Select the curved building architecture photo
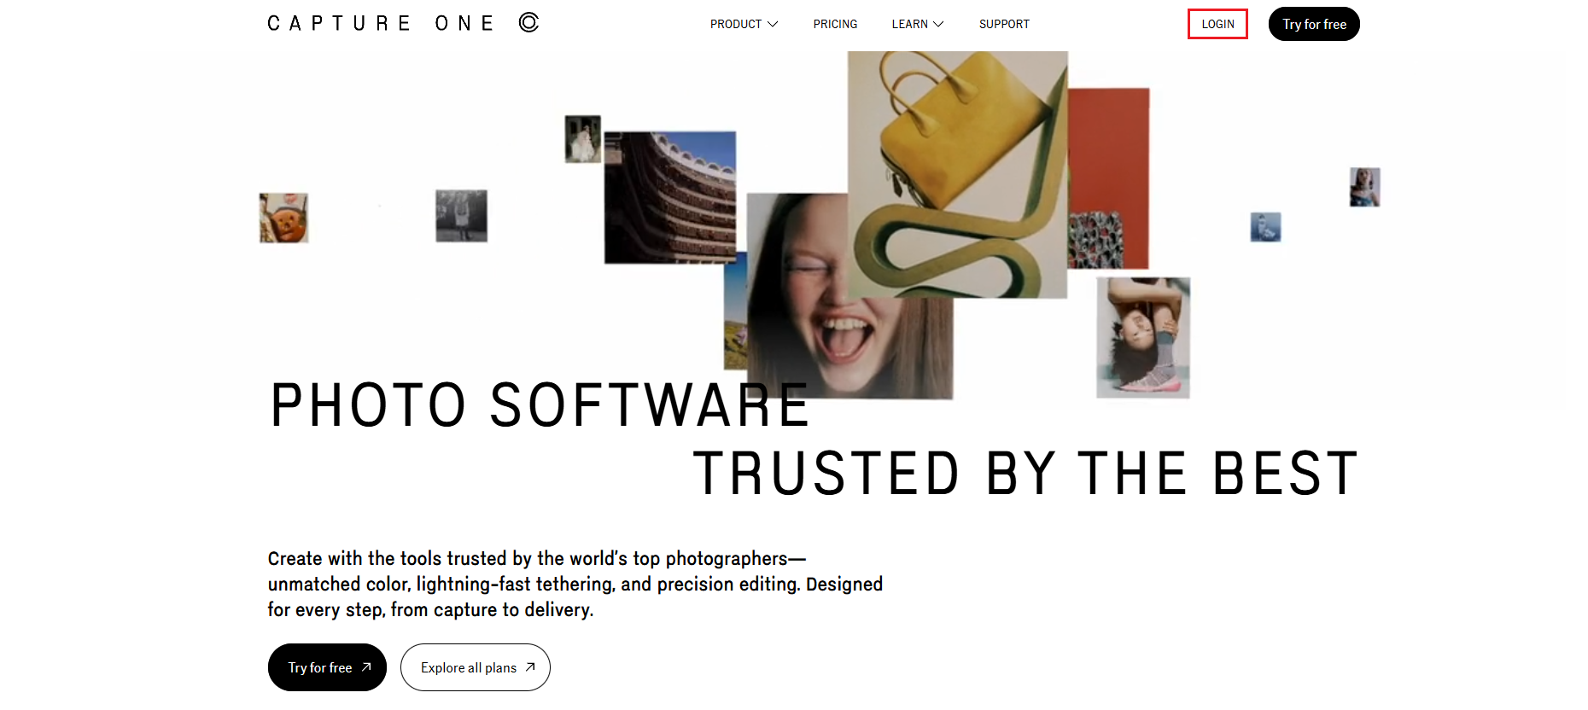1588x710 pixels. click(670, 197)
